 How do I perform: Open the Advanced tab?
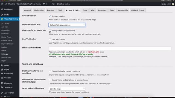(x=102, y=10)
